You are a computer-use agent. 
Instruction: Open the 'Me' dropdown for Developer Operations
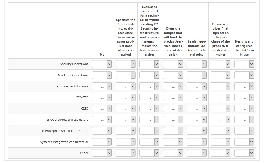click(x=102, y=75)
